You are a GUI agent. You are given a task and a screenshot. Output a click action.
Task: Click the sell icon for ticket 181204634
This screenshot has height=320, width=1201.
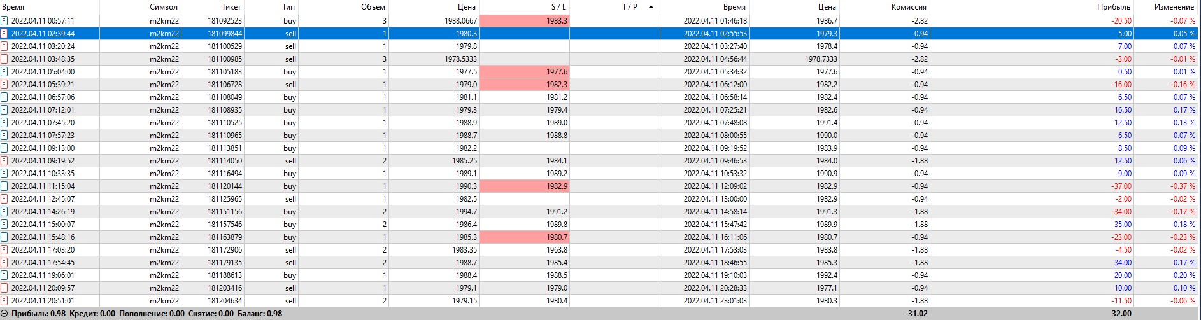tap(4, 300)
